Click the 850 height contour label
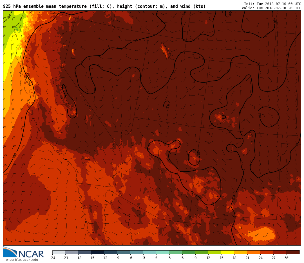This screenshot has height=263, width=304. coord(9,17)
